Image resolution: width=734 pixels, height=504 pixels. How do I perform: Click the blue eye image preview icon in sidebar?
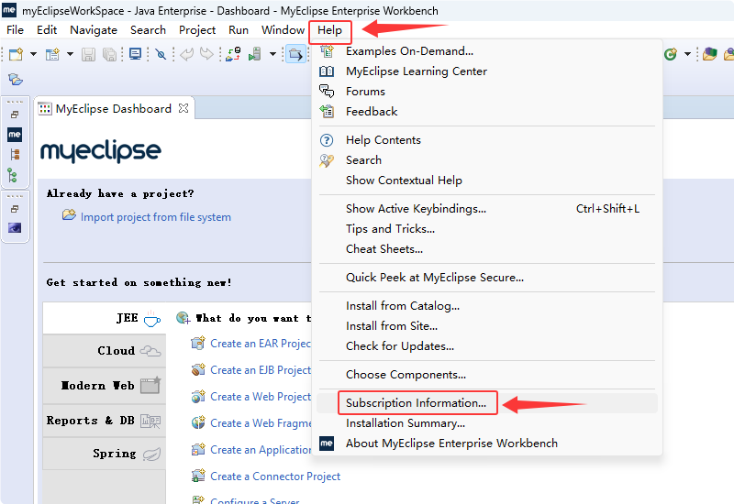[15, 227]
